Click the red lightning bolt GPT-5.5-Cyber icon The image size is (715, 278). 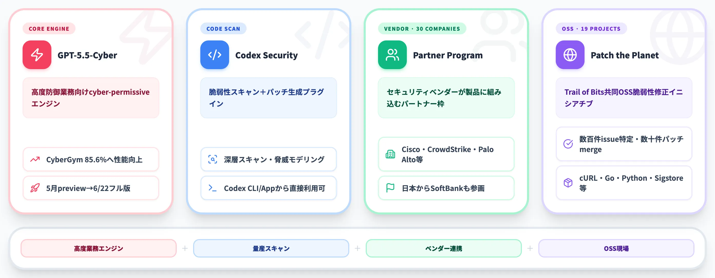tap(37, 55)
